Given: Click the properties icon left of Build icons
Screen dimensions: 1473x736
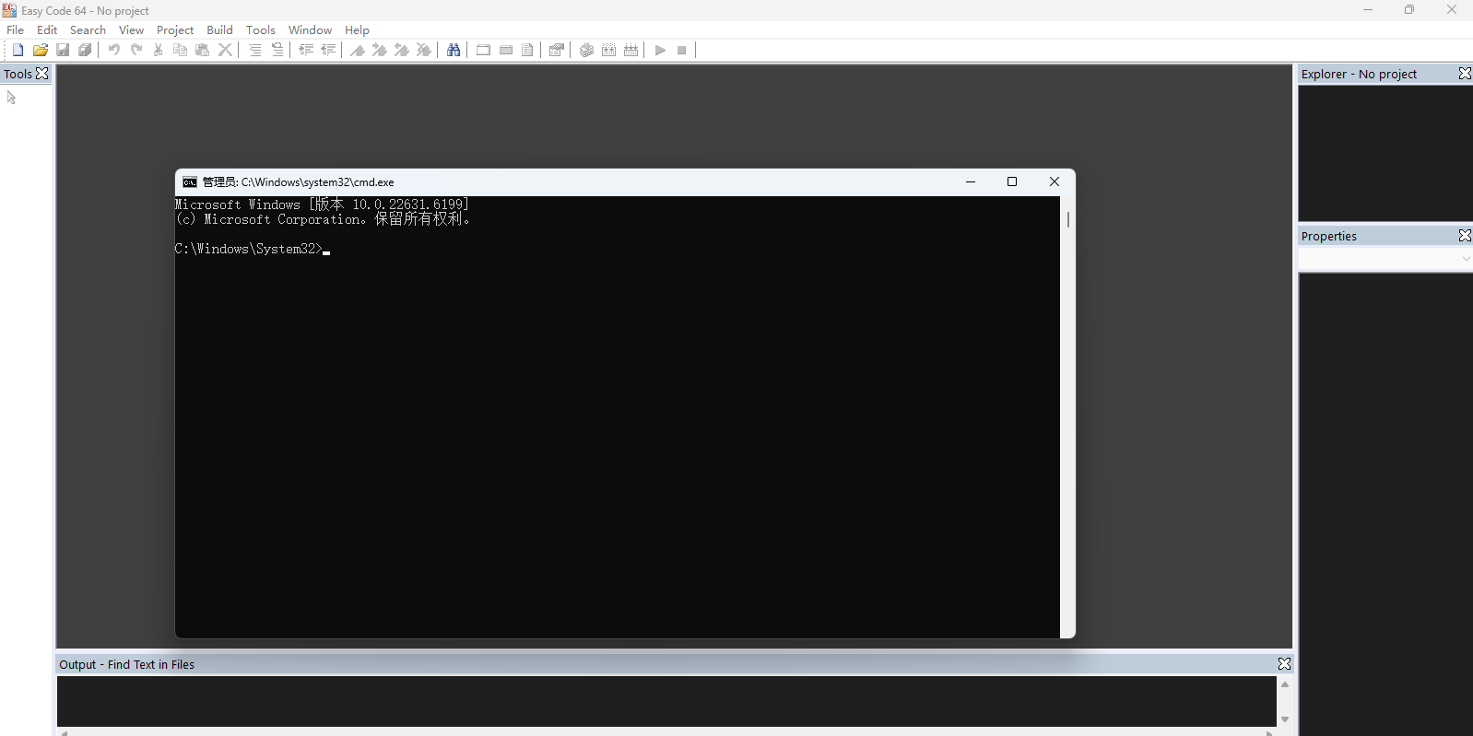Looking at the screenshot, I should point(557,50).
